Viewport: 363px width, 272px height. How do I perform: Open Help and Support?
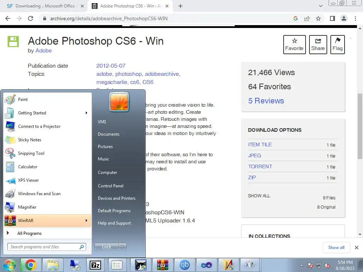pyautogui.click(x=114, y=223)
